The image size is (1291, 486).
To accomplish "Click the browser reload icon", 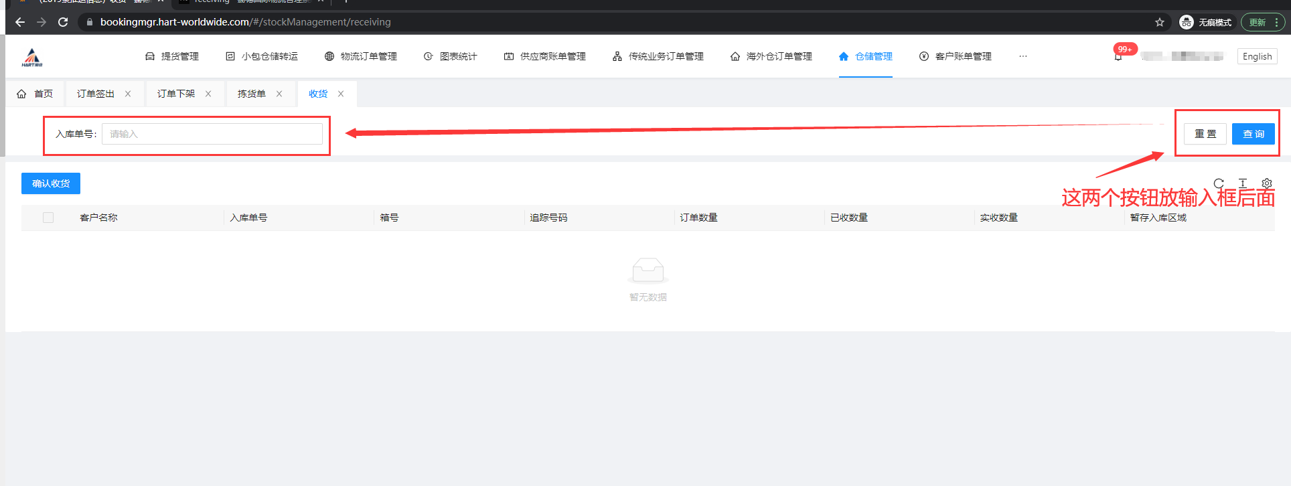I will (63, 22).
